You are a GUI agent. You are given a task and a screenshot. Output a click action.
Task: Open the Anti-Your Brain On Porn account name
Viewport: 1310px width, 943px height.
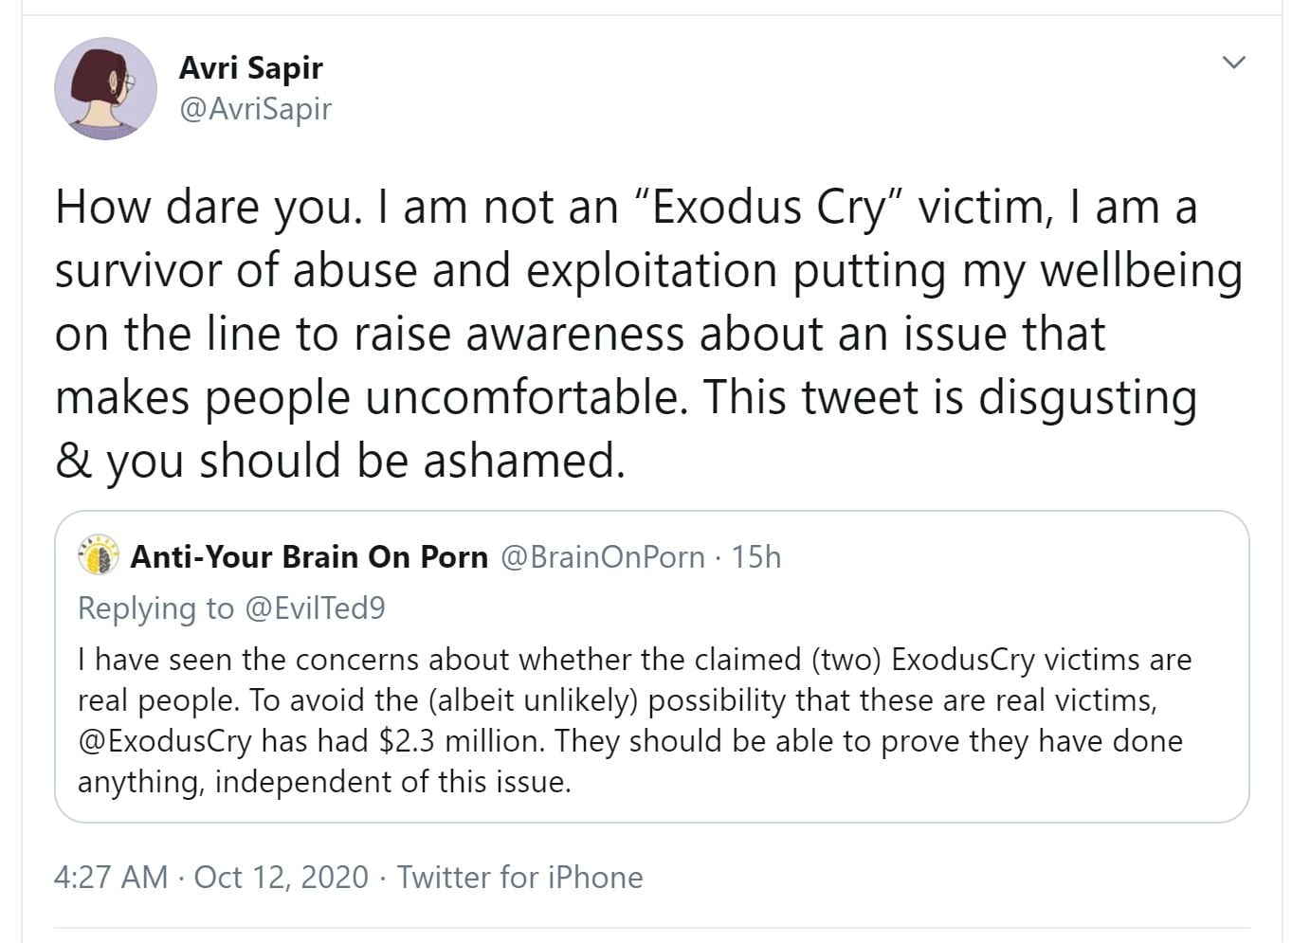coord(309,556)
